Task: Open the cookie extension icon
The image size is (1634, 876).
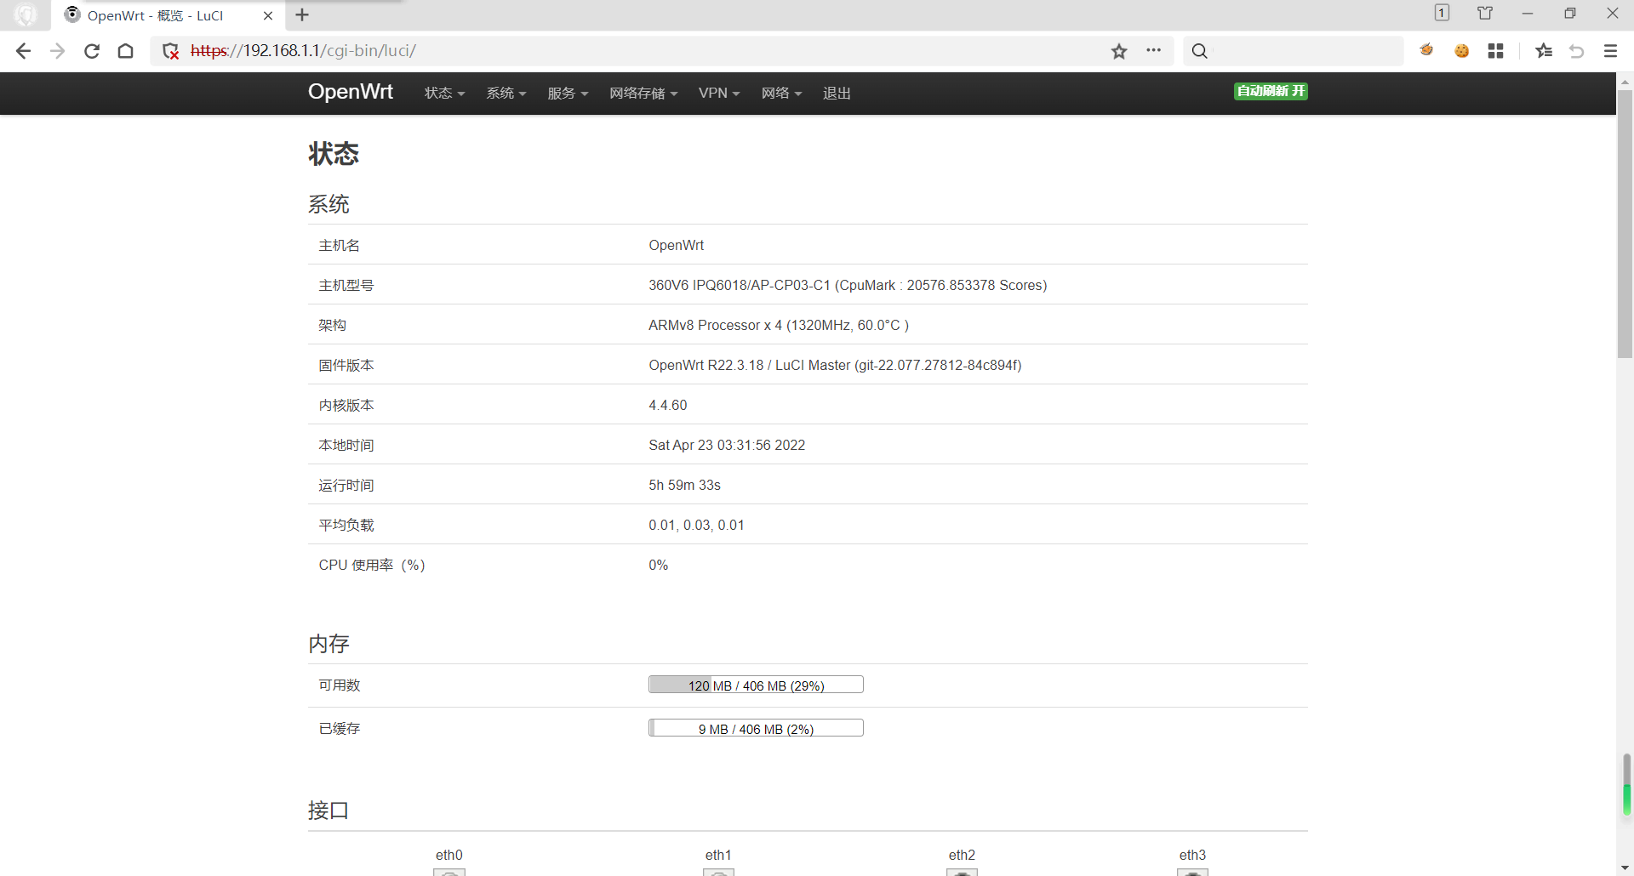Action: [x=1462, y=51]
